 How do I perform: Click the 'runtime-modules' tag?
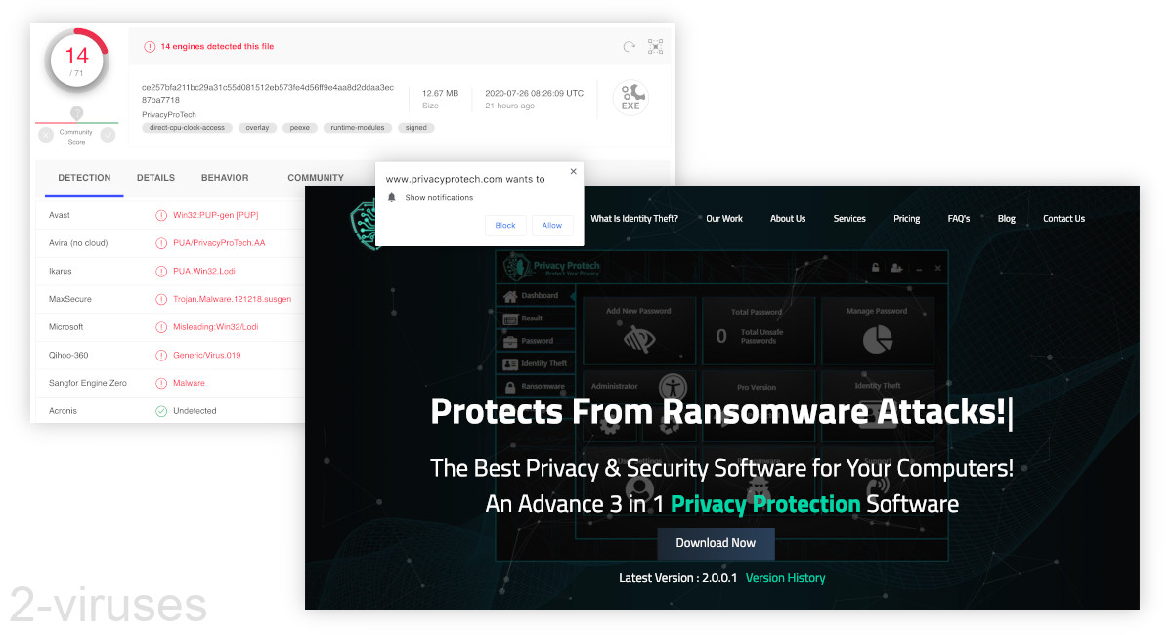coord(358,128)
